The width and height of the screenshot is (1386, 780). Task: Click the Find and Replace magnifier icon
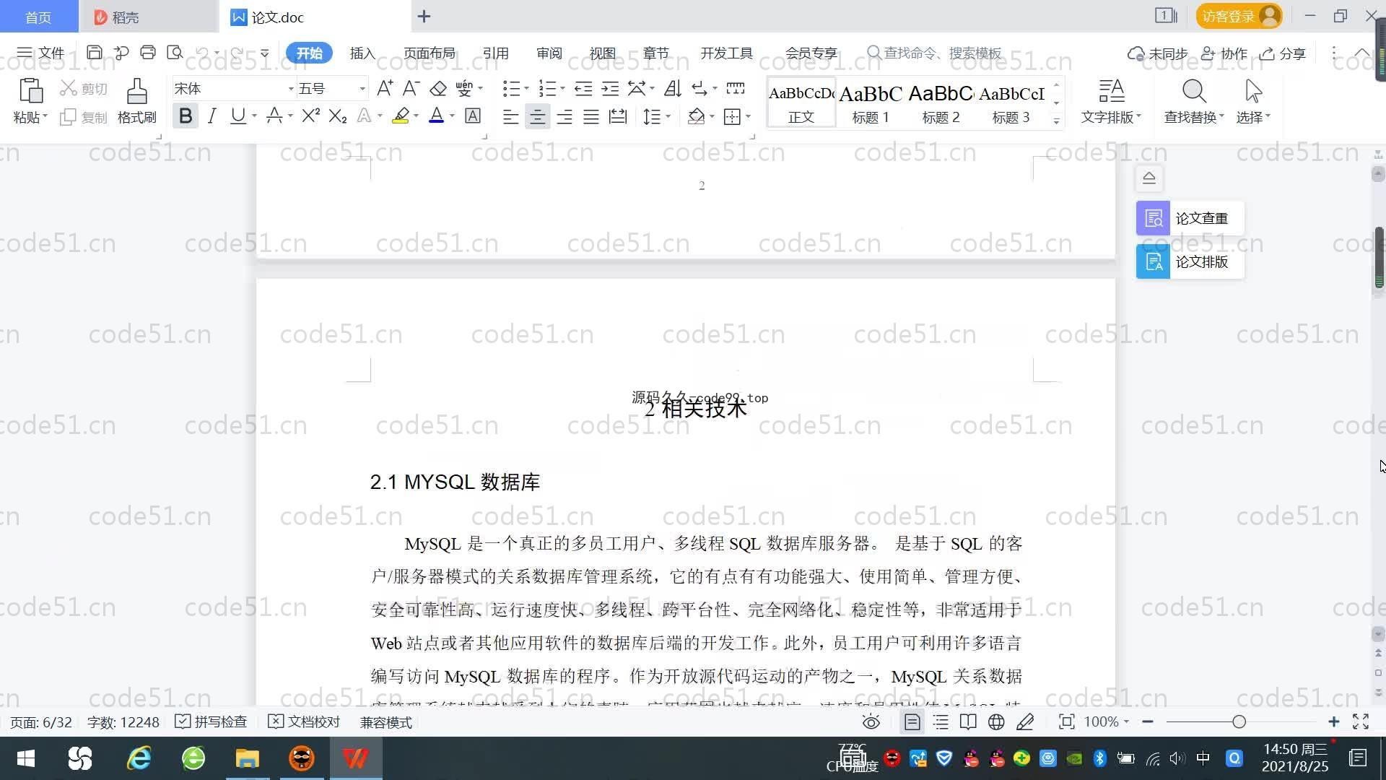point(1194,92)
